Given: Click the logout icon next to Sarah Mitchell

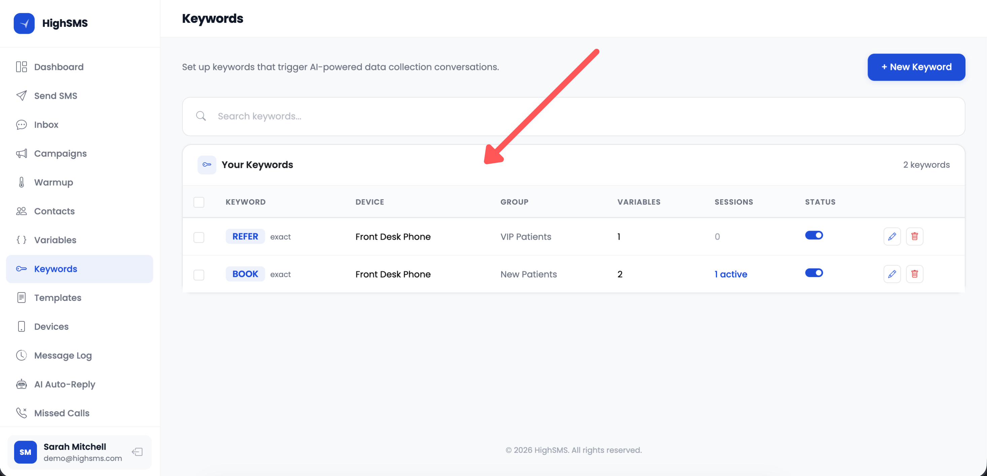Looking at the screenshot, I should pos(137,452).
